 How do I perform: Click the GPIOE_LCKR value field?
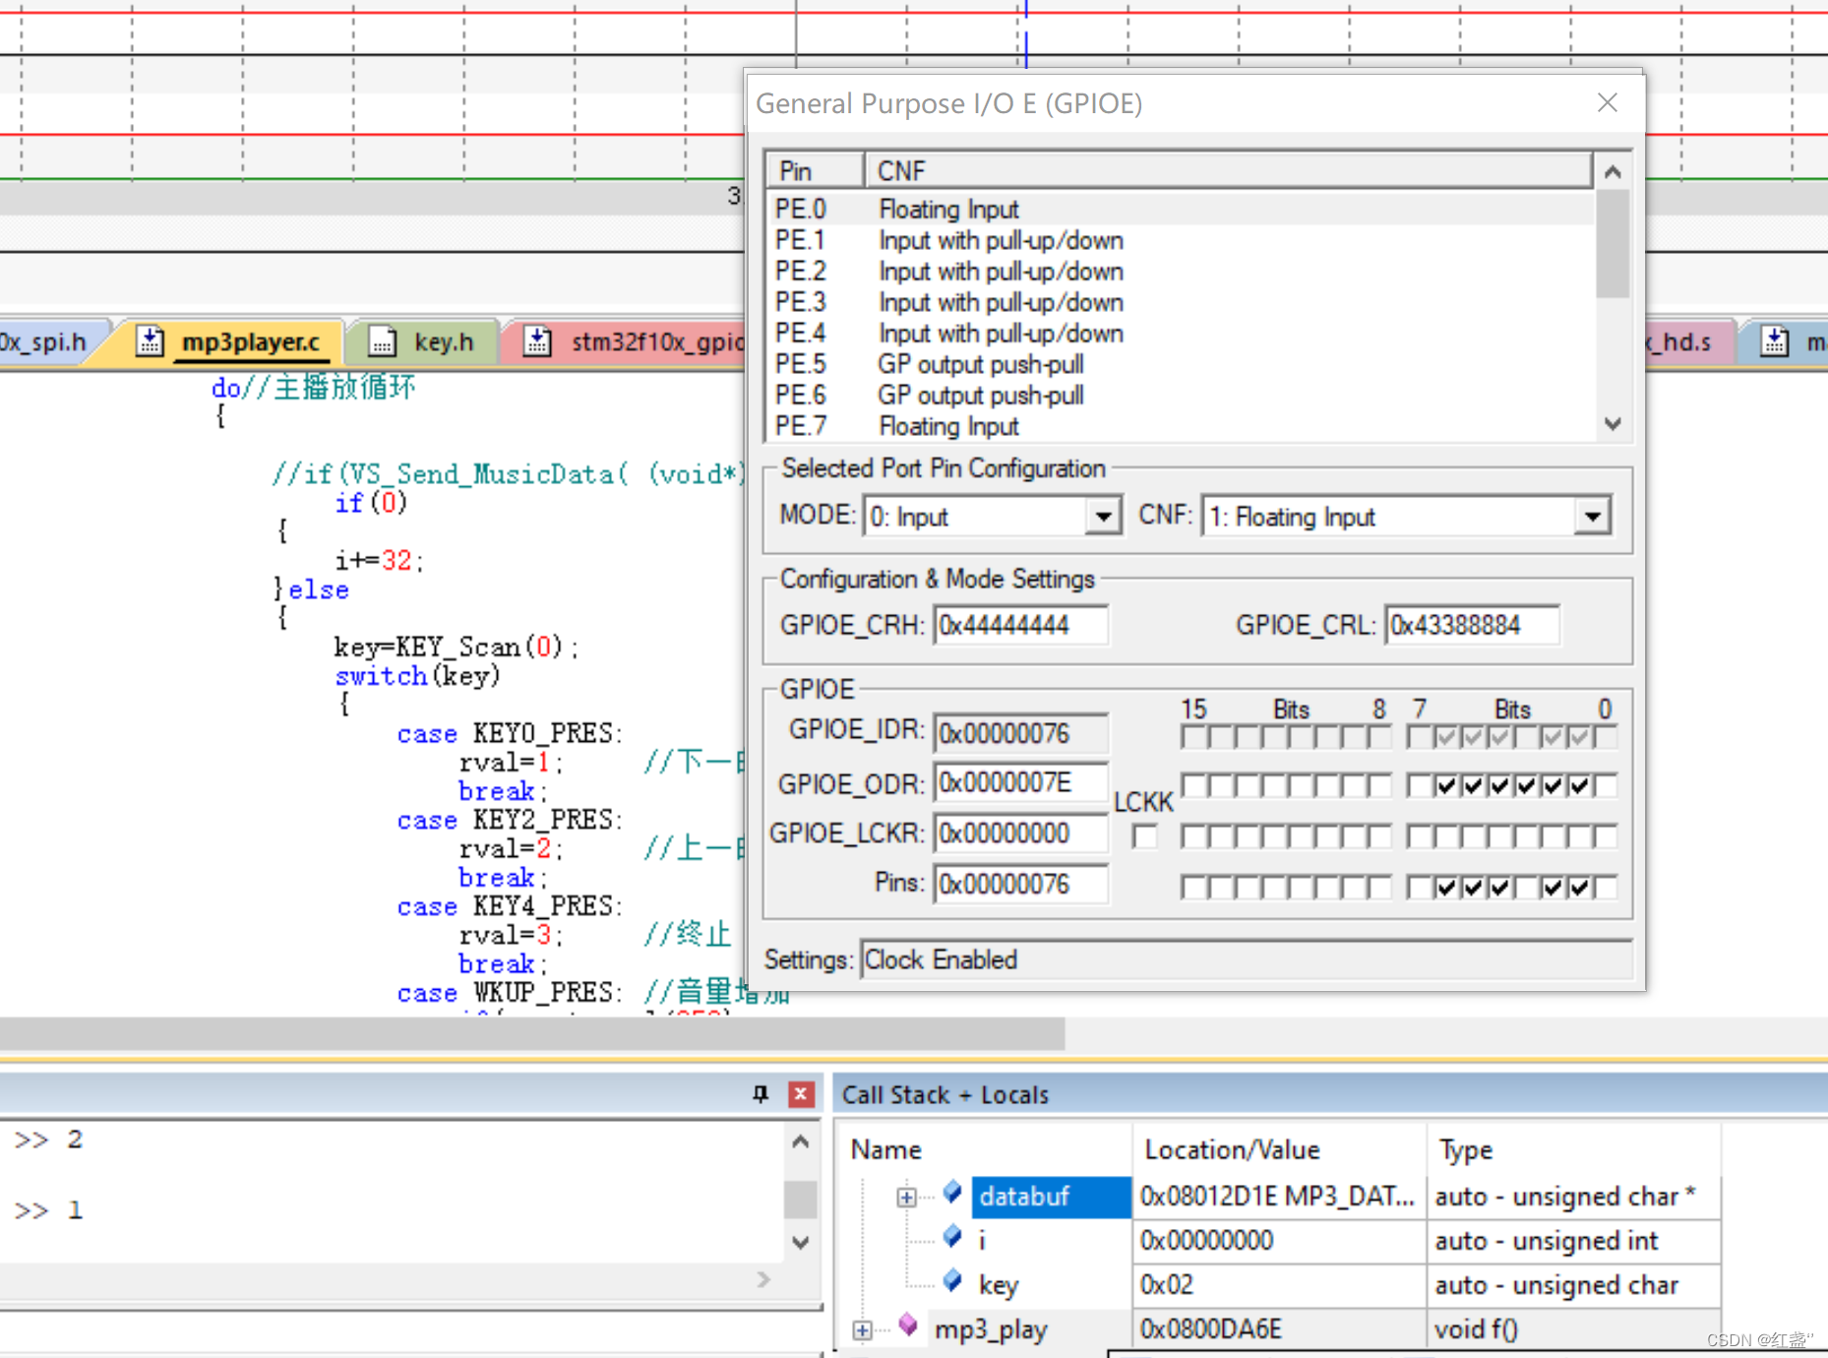click(1021, 833)
